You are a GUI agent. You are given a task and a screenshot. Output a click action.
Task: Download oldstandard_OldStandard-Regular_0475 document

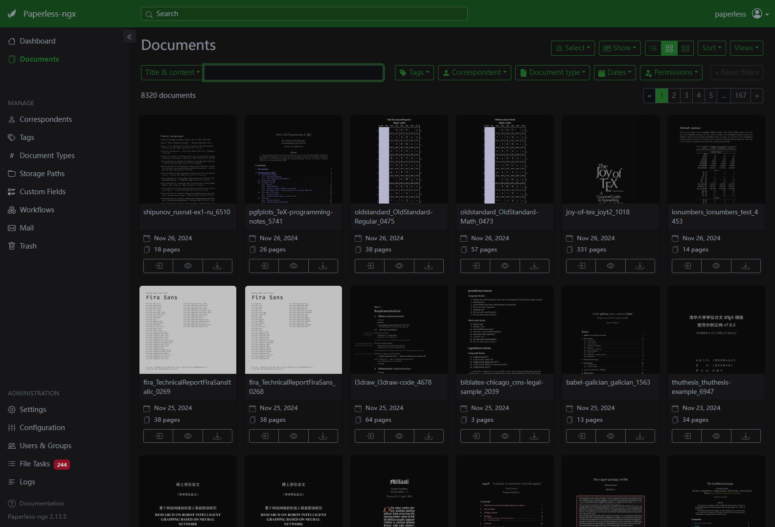click(x=429, y=266)
